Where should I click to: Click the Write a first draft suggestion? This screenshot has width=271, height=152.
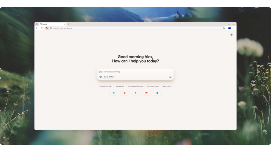(x=106, y=86)
